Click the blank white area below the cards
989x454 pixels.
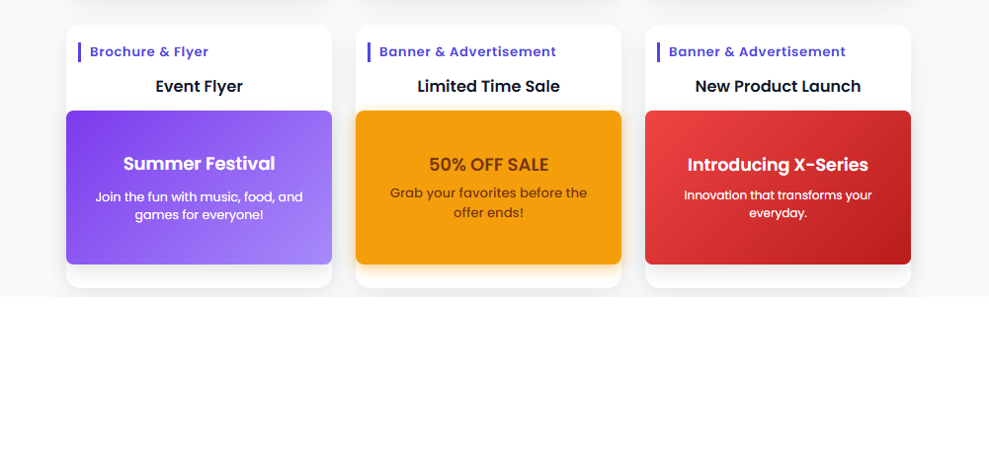[x=494, y=375]
